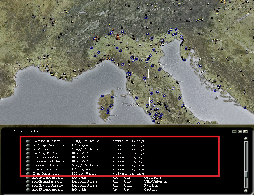Viewport: 254px width, 195px height.
Task: Click the Fabrizia base name
Action: [151, 185]
